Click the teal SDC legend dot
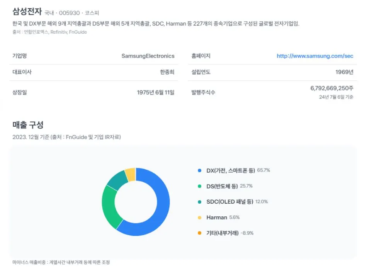This screenshot has height=267, width=369. (x=199, y=202)
